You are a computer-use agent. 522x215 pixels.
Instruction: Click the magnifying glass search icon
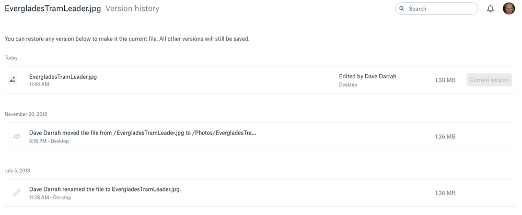tap(402, 9)
